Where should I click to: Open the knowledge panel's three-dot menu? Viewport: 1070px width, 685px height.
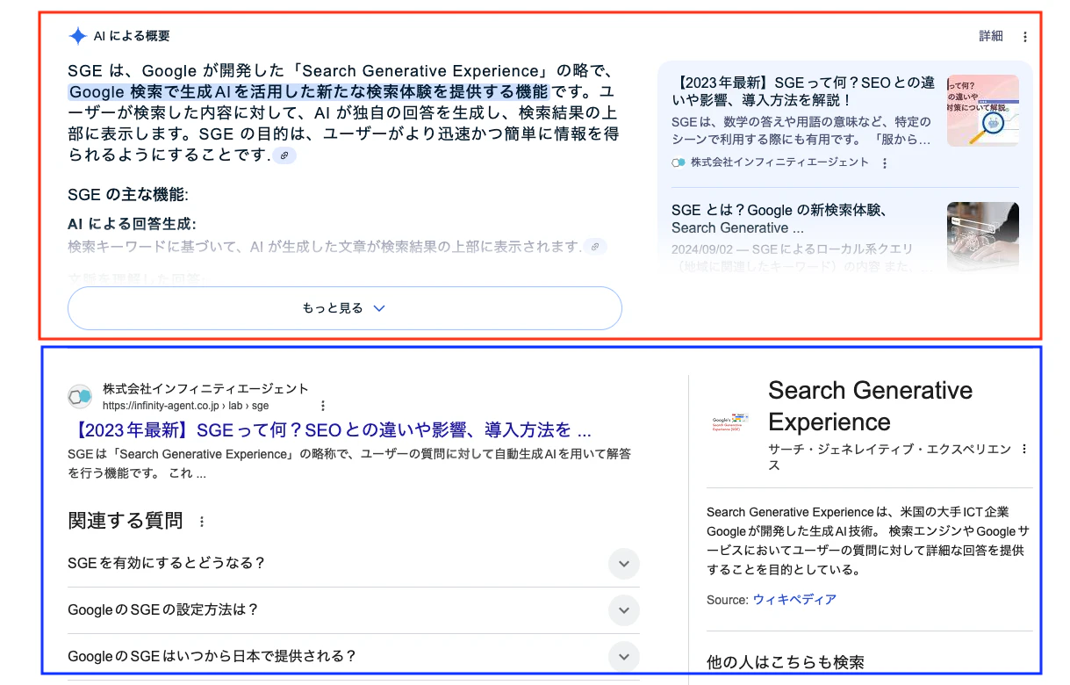(x=1023, y=449)
